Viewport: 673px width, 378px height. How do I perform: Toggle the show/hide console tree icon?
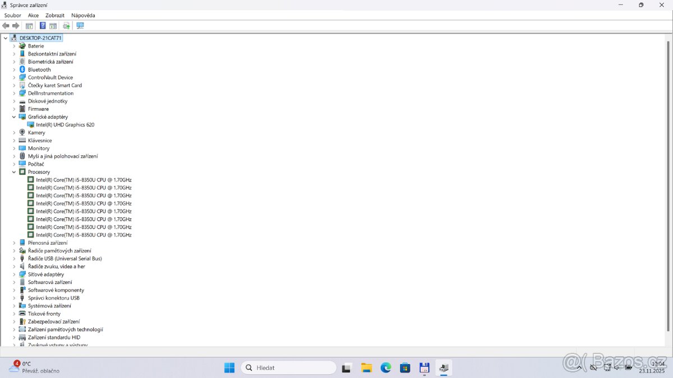click(x=29, y=26)
